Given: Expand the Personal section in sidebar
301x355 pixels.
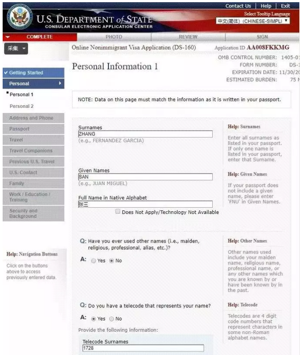Looking at the screenshot, I should tap(33, 83).
